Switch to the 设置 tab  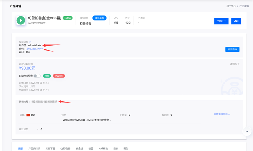click(x=91, y=149)
